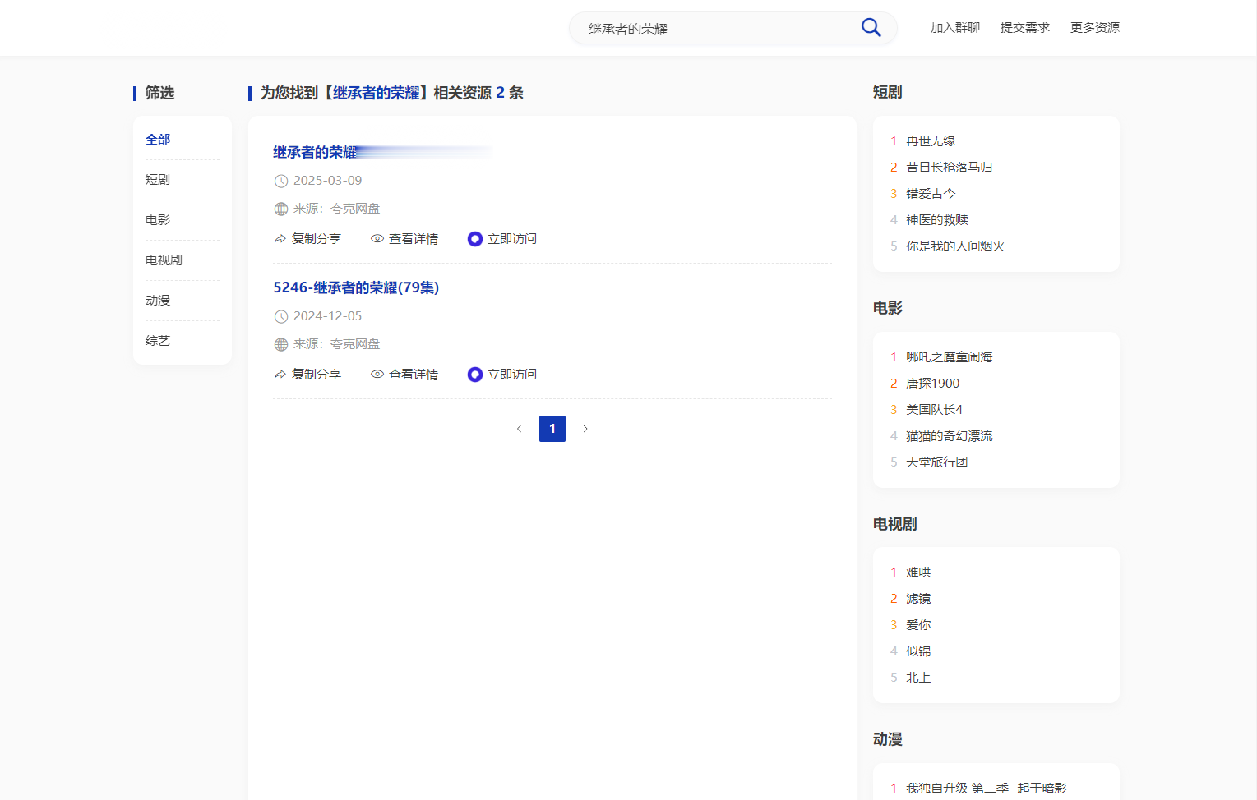Screen dimensions: 1257x800
Task: Open 难哄 in TV drama ranking
Action: pos(918,572)
